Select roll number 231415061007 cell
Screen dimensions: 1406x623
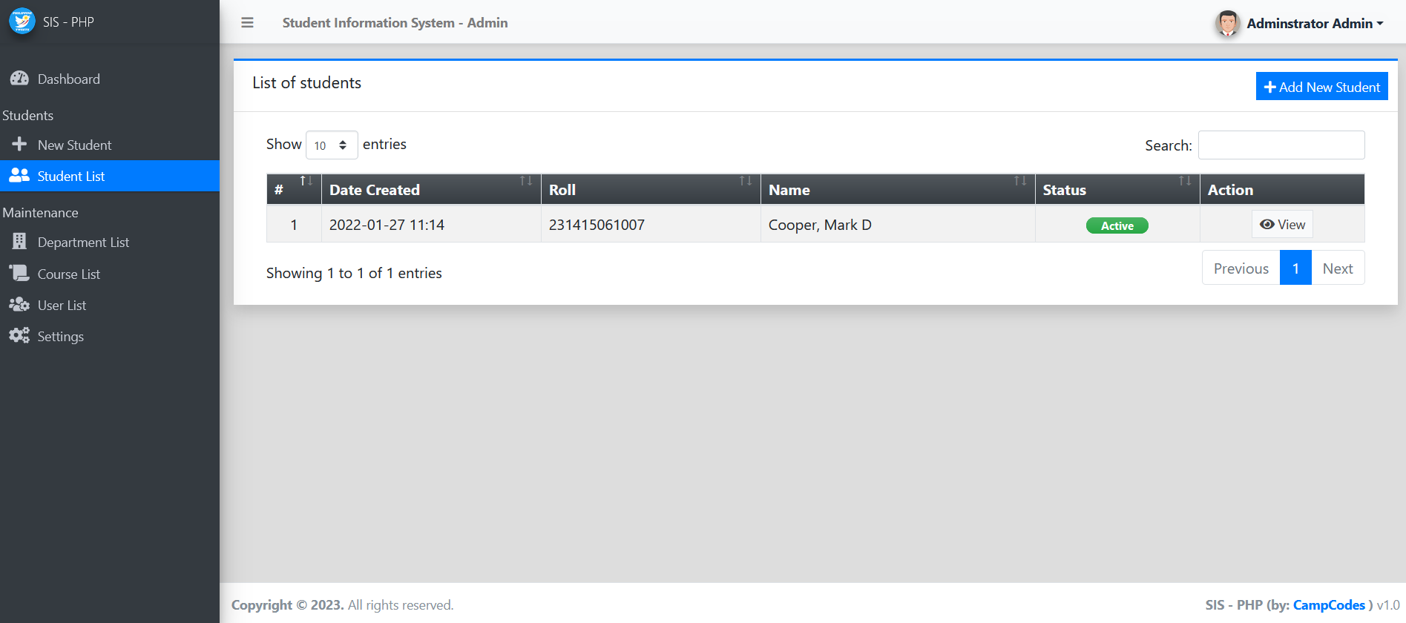point(651,225)
